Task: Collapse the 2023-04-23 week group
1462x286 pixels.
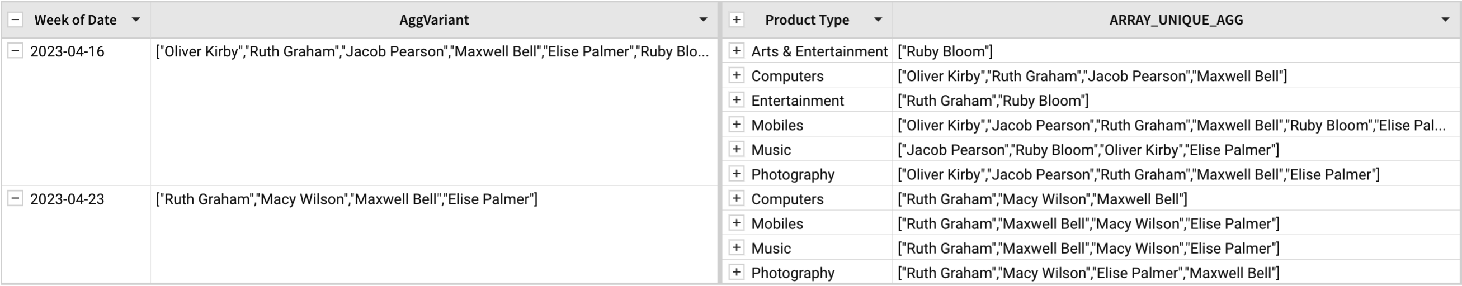Action: tap(15, 199)
